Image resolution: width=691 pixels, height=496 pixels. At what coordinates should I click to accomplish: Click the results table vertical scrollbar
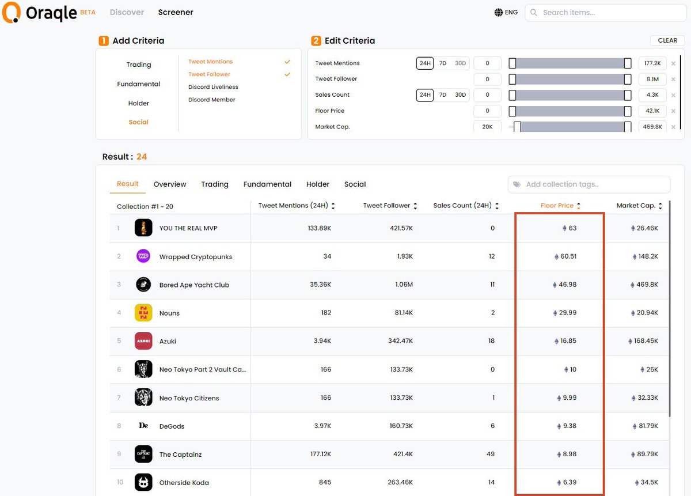[669, 308]
